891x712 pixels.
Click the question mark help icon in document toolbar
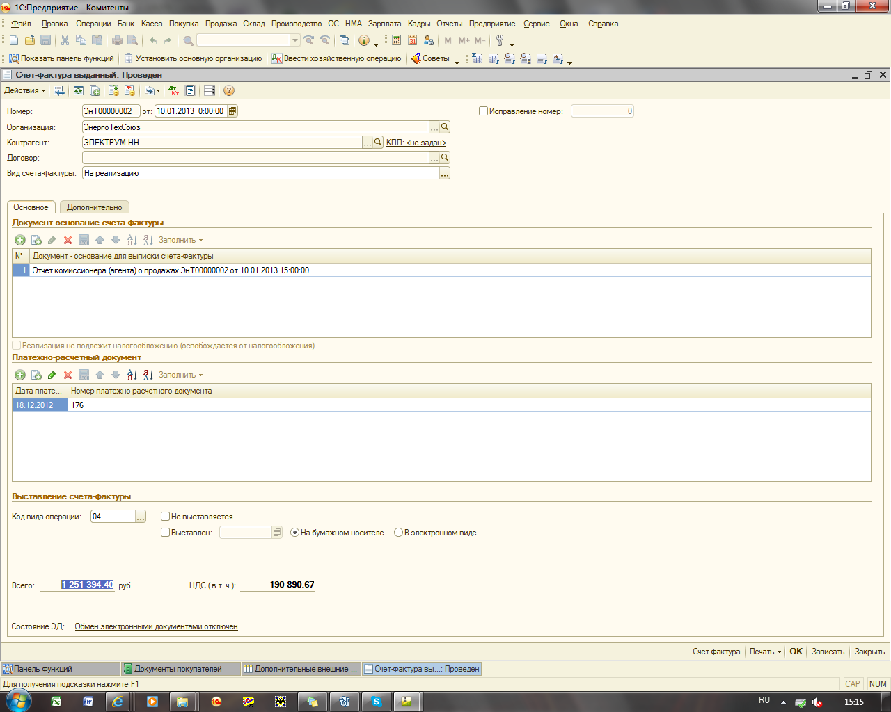coord(229,91)
